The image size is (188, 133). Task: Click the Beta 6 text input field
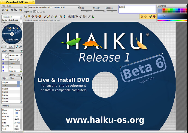click(x=137, y=9)
